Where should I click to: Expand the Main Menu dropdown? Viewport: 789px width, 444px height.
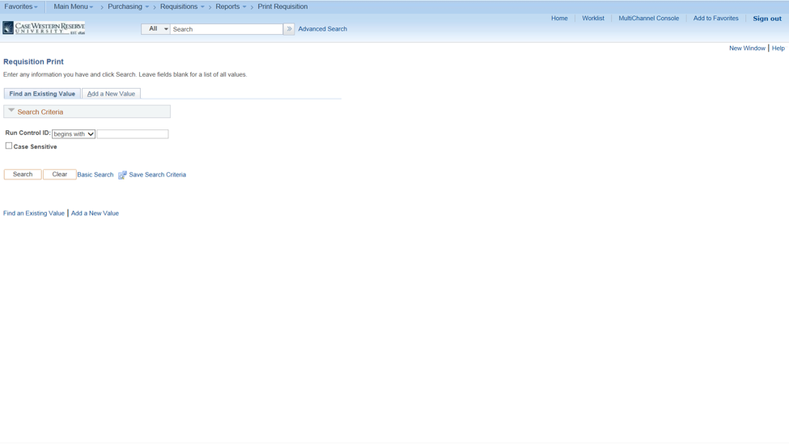pos(73,6)
